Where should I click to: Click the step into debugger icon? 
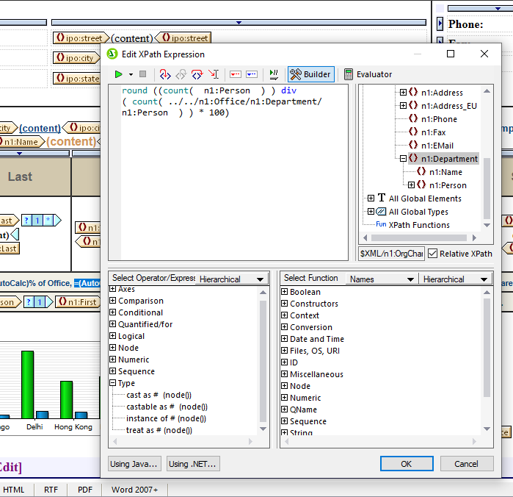coord(165,74)
